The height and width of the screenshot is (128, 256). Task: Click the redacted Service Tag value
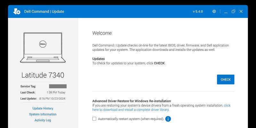point(58,86)
